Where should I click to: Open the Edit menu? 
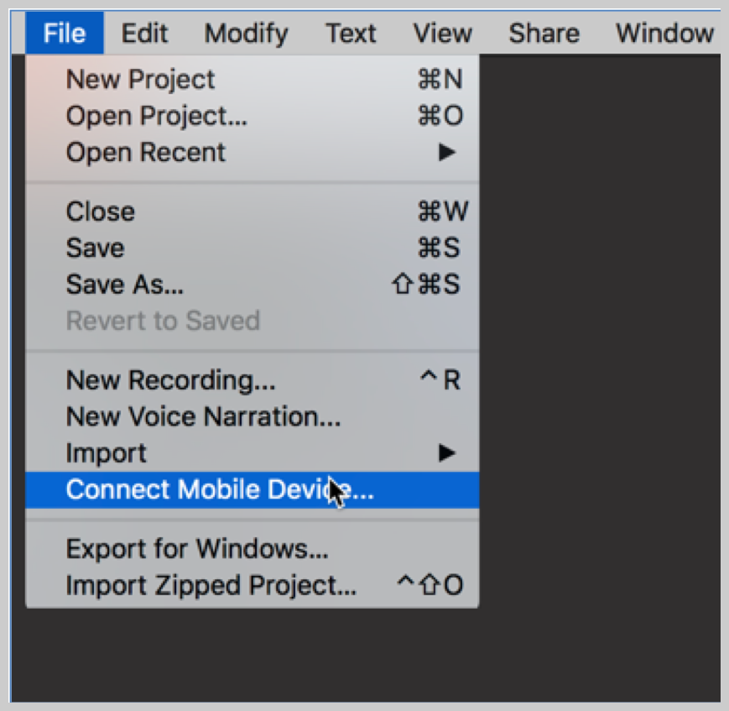pyautogui.click(x=144, y=33)
